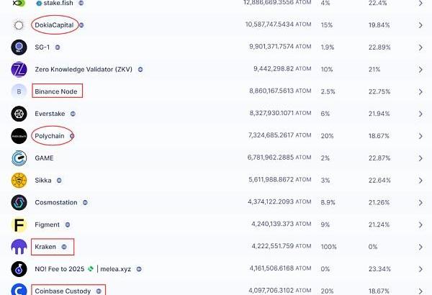Click the GAME validator logo

[19, 158]
